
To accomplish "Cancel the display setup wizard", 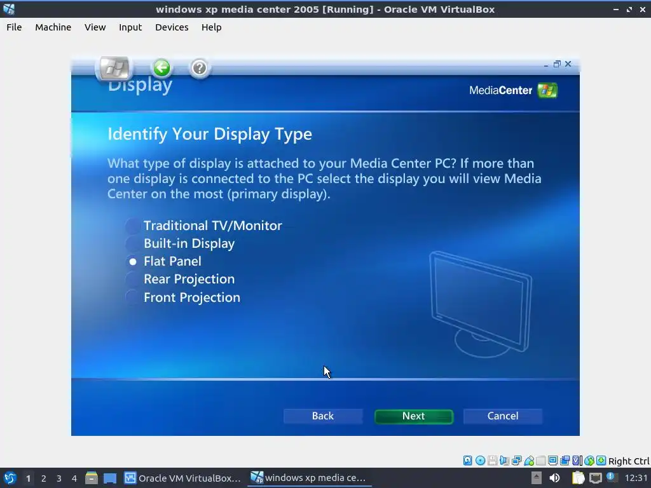I will tap(503, 416).
